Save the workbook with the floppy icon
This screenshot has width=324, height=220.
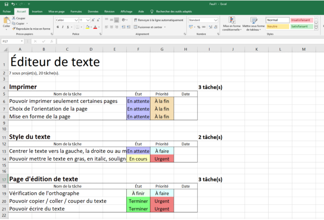(7, 4)
